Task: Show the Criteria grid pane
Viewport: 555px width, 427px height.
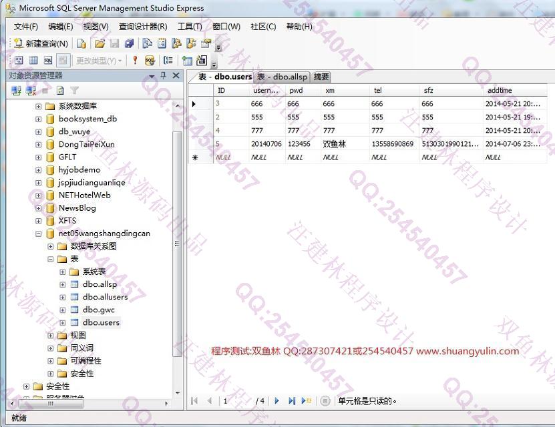Action: pos(33,61)
